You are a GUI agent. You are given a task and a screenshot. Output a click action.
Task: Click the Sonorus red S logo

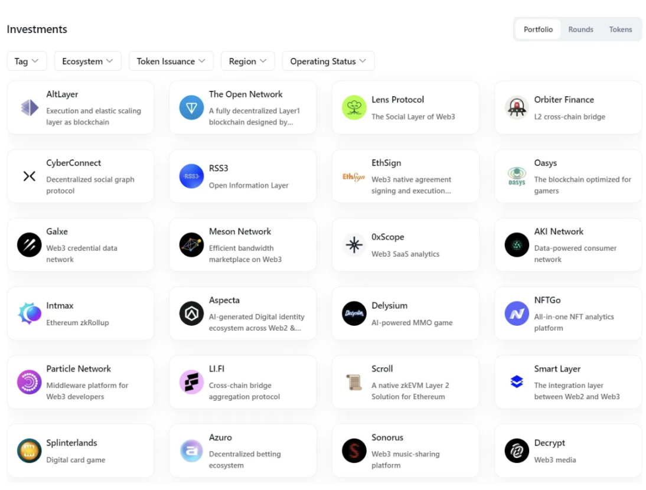pos(354,450)
